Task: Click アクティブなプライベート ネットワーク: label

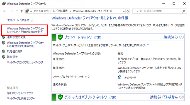Action: click(x=72, y=77)
